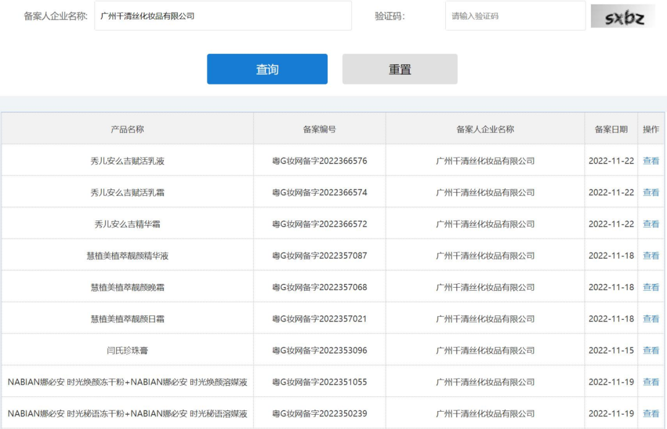
Task: Select the 闫氏珍珠膏 product name cell
Action: [x=127, y=351]
